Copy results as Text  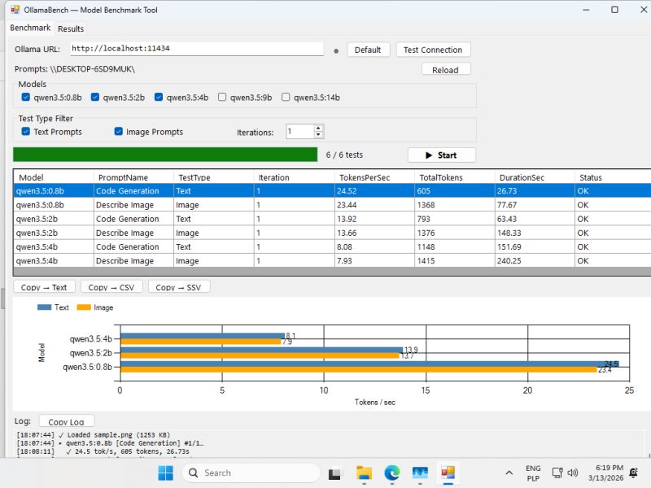click(x=44, y=287)
